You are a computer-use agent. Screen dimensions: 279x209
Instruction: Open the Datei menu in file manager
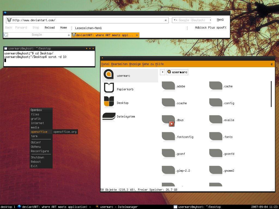105,64
